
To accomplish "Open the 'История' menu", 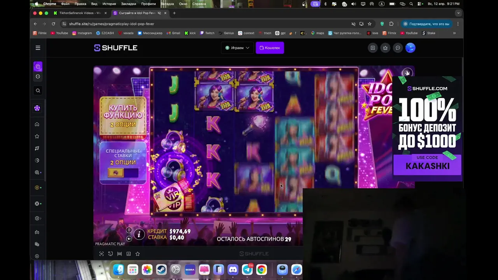I will [x=109, y=4].
